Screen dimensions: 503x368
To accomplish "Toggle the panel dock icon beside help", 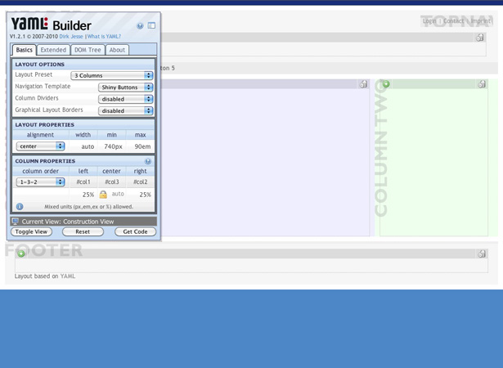I will coord(151,25).
